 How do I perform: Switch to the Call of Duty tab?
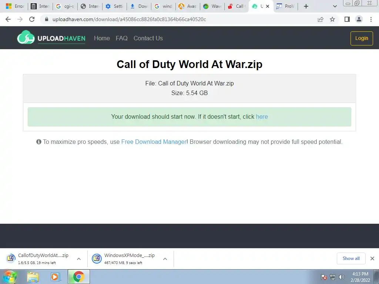click(237, 6)
